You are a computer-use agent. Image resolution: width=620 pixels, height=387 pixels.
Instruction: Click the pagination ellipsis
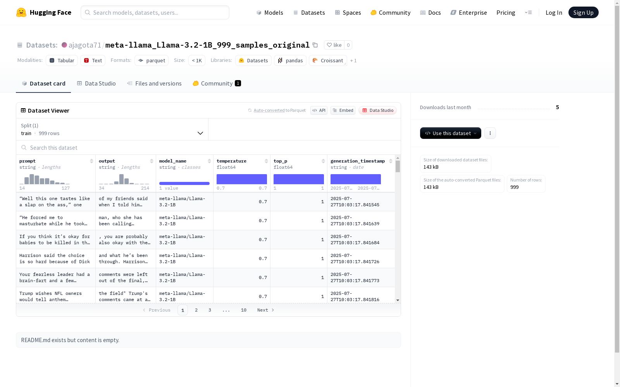point(226,310)
